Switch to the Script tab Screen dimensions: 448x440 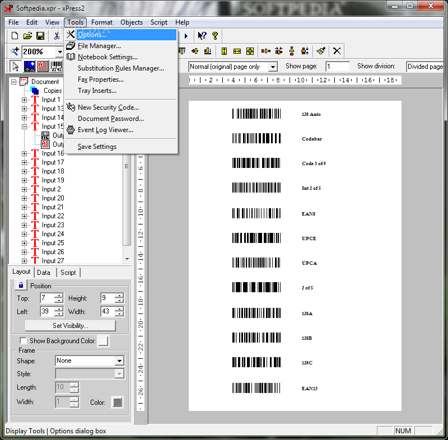[x=68, y=273]
